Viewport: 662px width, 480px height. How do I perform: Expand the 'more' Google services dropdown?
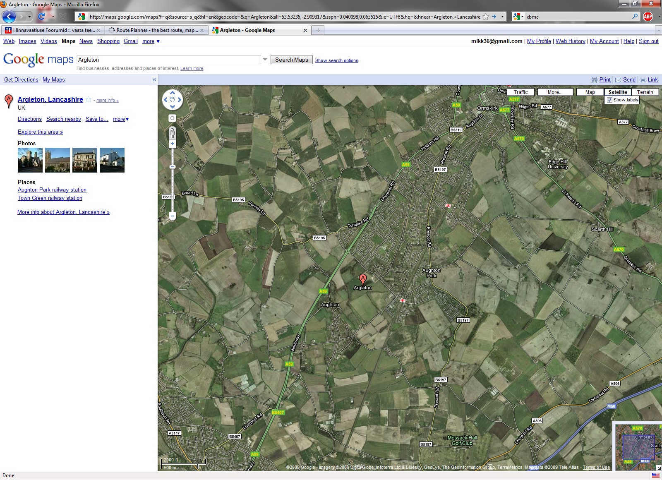coord(151,41)
